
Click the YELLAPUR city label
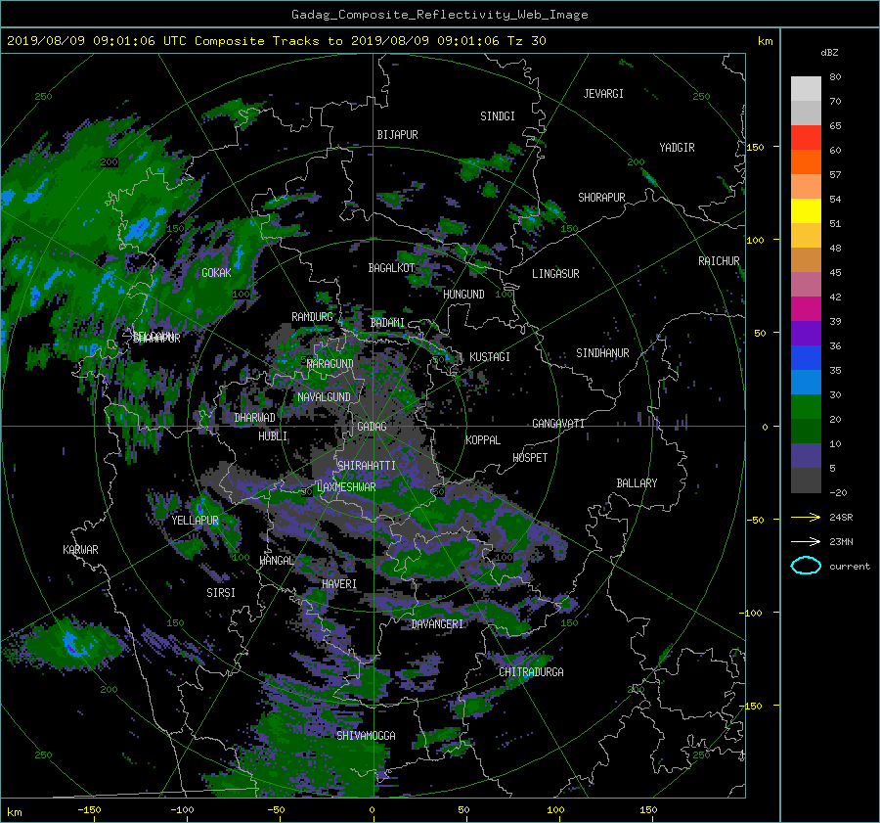[195, 521]
